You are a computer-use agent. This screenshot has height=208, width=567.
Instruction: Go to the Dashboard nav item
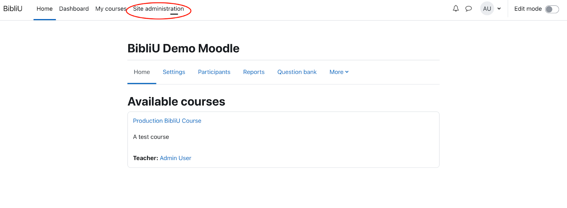(74, 9)
